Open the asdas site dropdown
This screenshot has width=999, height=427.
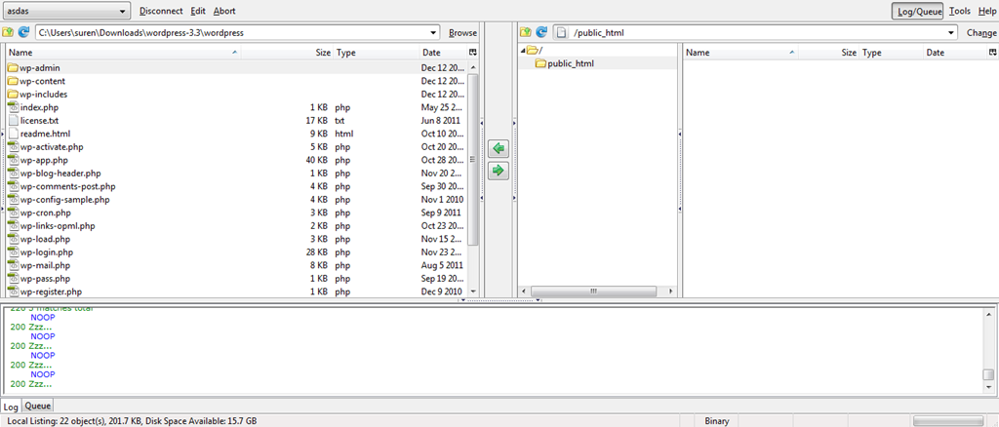click(66, 11)
